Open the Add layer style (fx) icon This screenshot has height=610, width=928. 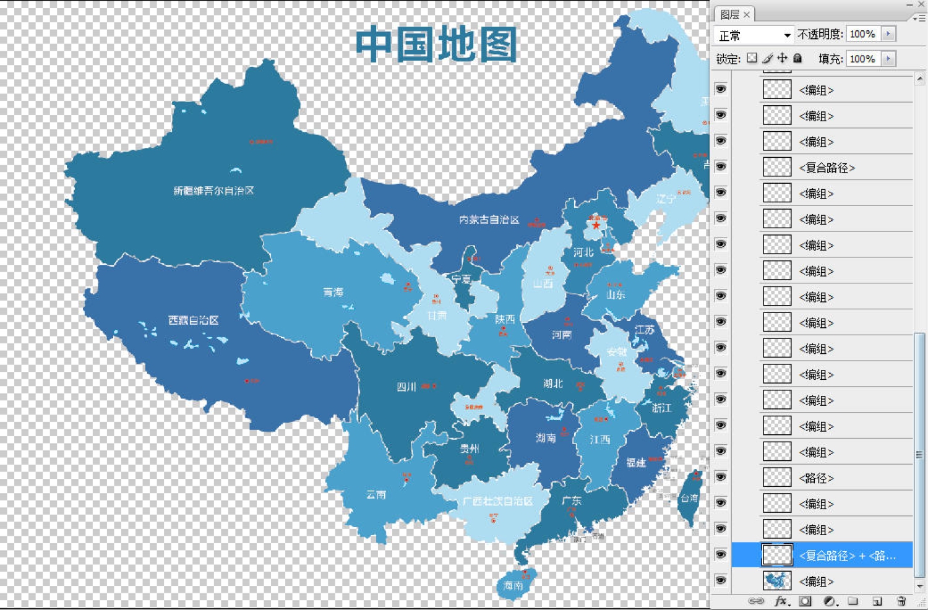[781, 601]
